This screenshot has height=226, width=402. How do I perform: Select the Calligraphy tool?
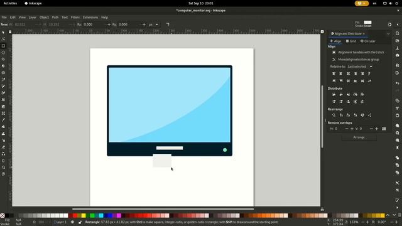tap(3, 93)
